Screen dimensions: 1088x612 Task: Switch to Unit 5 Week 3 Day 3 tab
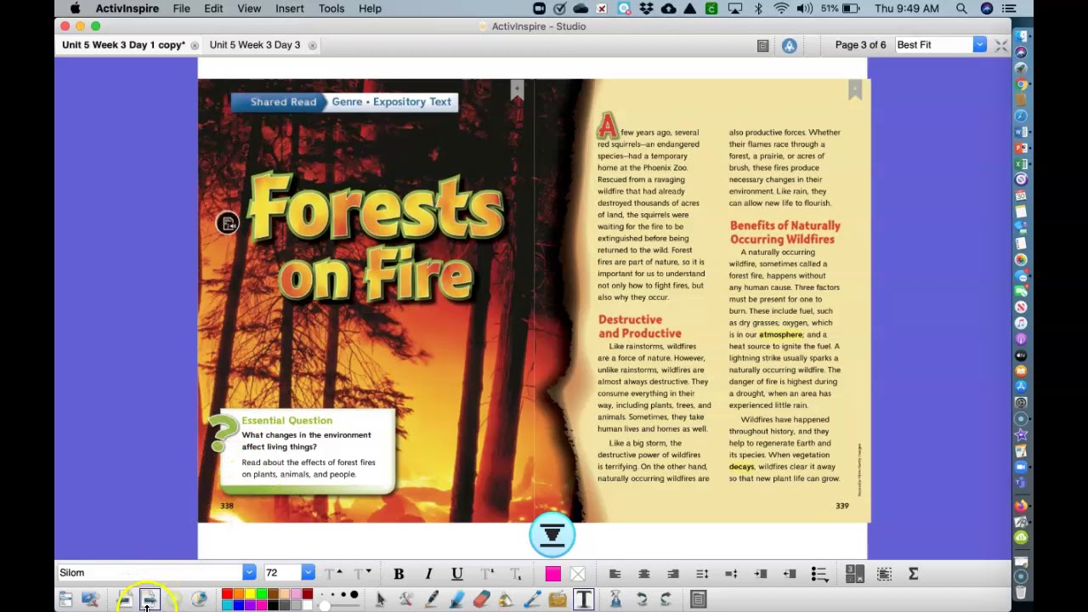tap(255, 45)
